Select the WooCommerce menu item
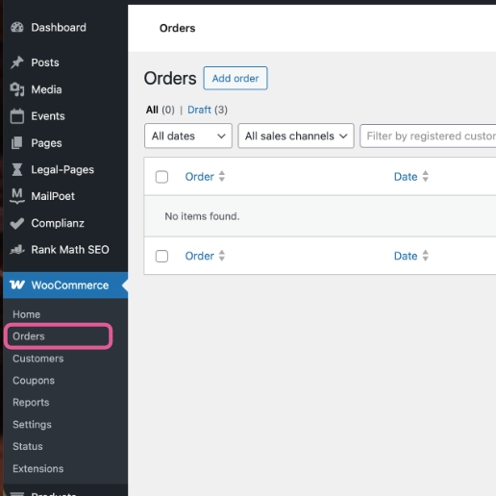 tap(65, 285)
